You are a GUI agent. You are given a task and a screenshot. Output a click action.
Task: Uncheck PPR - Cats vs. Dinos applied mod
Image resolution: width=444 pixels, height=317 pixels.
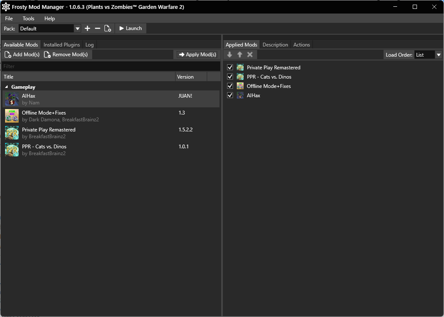tap(230, 77)
